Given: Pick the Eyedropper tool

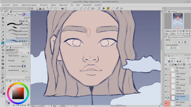Looking at the screenshot, I should pos(3,35).
